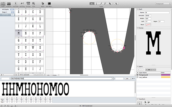
Task: Select the knife cutting tool
Action: (101, 4)
